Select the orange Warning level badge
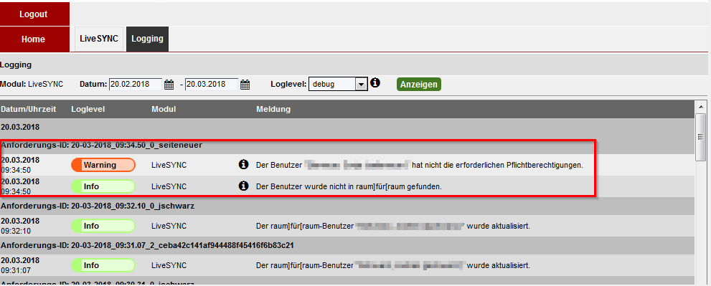 (x=103, y=165)
